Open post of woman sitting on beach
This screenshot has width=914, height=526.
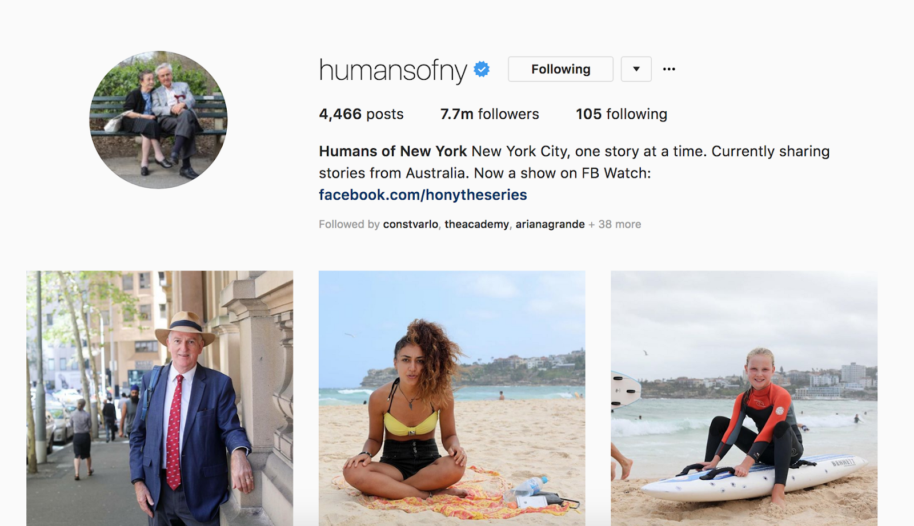click(x=452, y=398)
